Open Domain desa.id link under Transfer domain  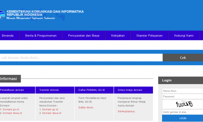pos(52,113)
